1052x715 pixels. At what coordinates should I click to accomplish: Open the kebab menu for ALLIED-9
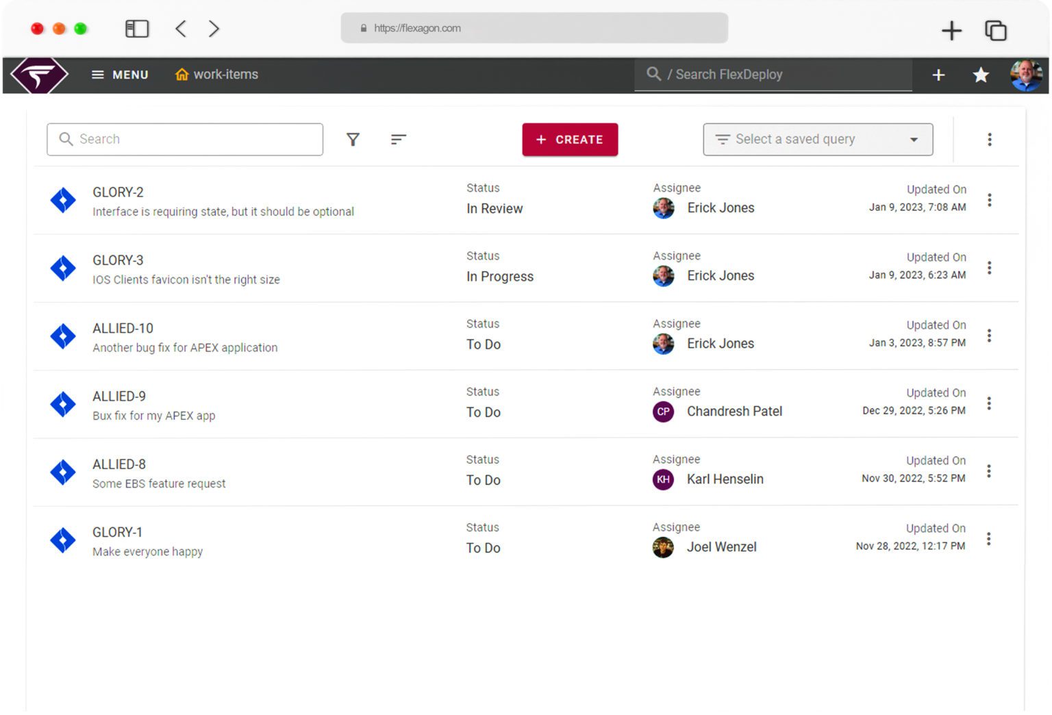pyautogui.click(x=989, y=403)
